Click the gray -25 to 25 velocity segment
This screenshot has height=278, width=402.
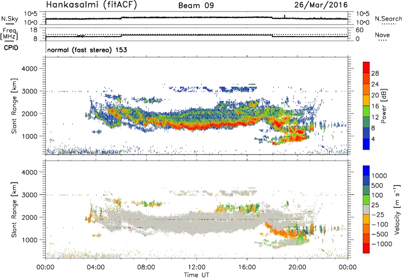[x=366, y=209]
